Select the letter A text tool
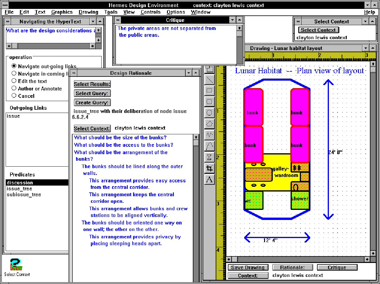Screen dimensions: 380x284 (x=209, y=179)
